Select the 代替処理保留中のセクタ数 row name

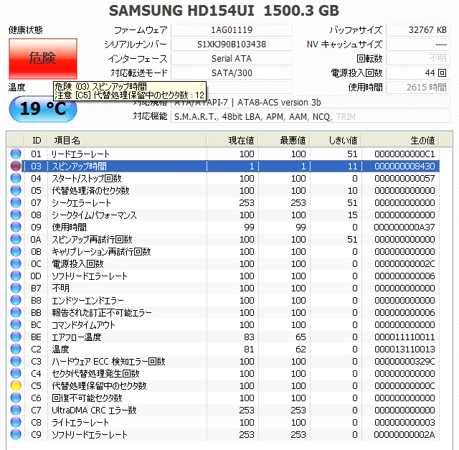click(x=99, y=386)
